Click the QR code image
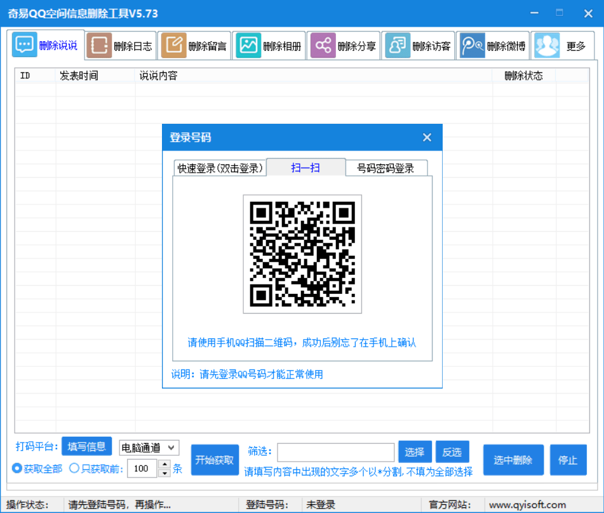 click(302, 254)
